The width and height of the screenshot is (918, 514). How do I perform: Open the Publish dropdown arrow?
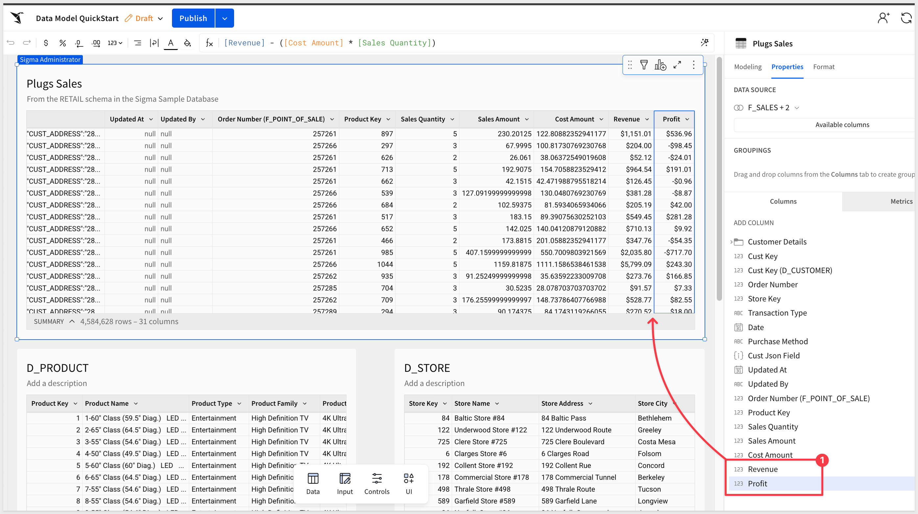pos(225,18)
